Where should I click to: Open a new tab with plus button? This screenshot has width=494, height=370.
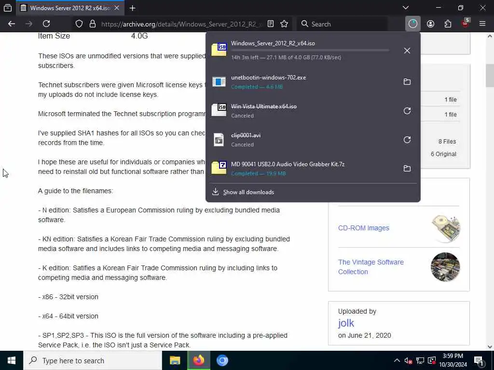tap(133, 8)
